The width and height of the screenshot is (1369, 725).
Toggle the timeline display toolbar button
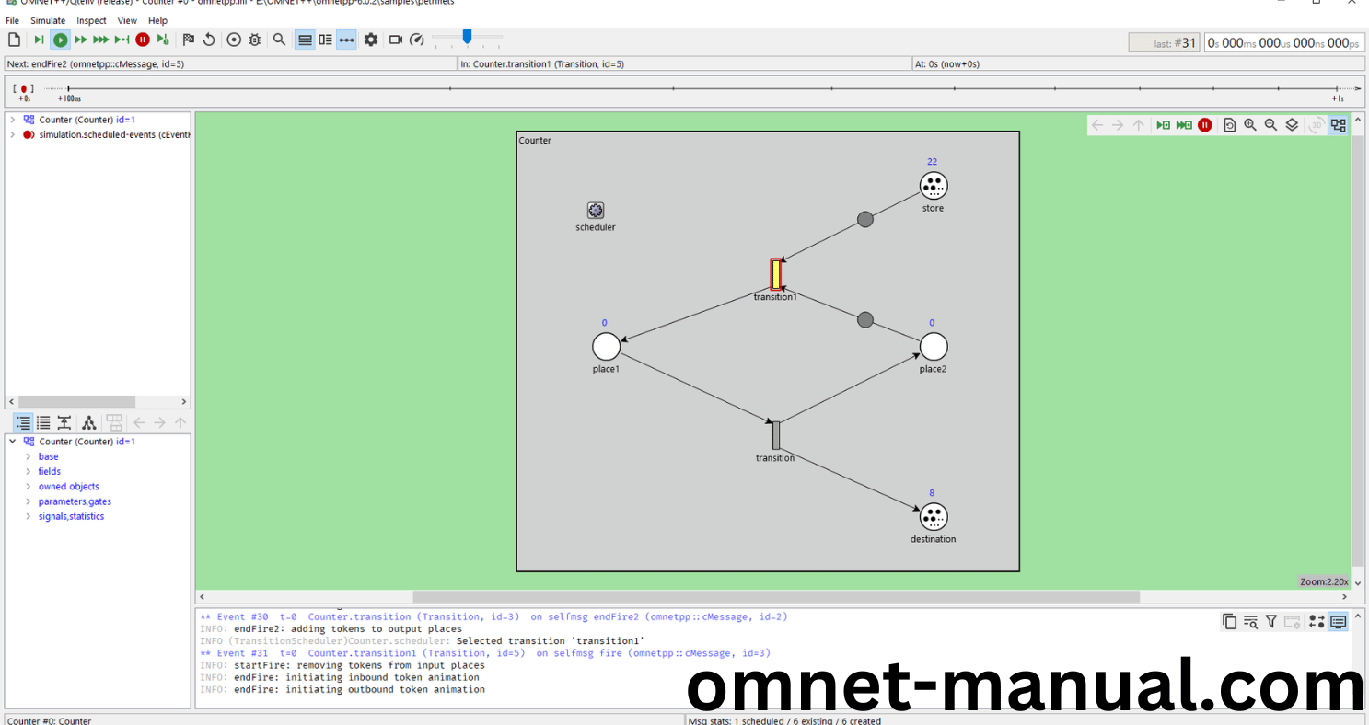point(346,40)
